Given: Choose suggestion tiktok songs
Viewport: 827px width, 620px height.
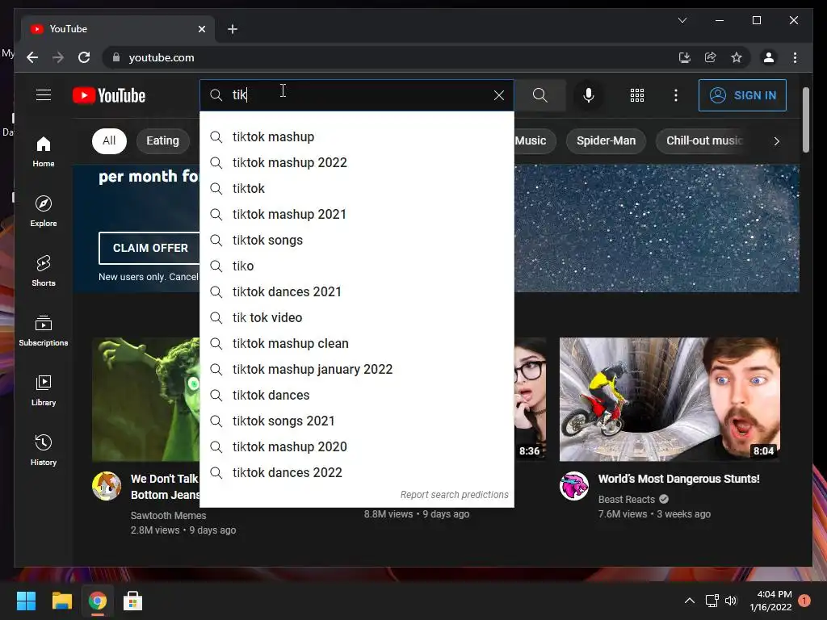Looking at the screenshot, I should (x=357, y=241).
